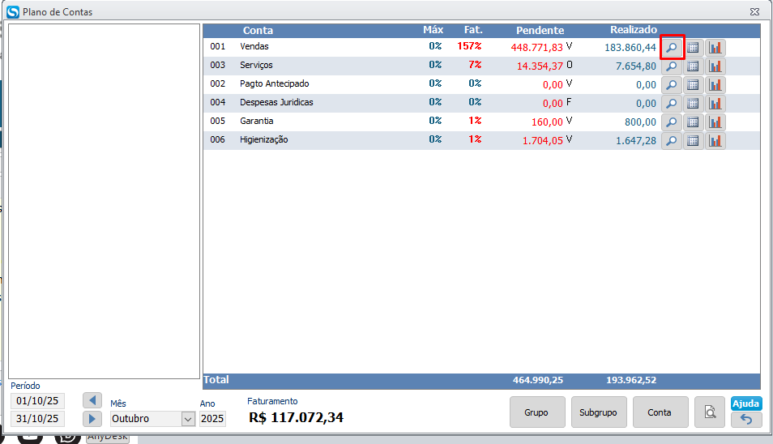Expand the Mês dropdown Outubro
This screenshot has height=444, width=773.
[188, 419]
